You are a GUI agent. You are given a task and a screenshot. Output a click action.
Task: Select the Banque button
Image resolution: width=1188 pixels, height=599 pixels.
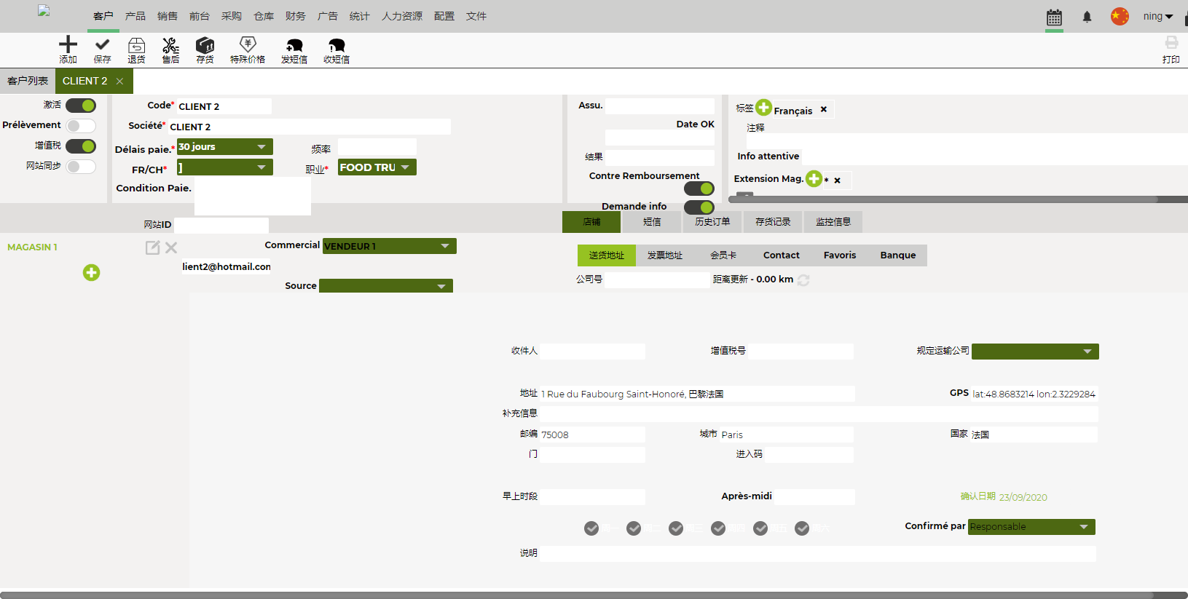click(897, 255)
